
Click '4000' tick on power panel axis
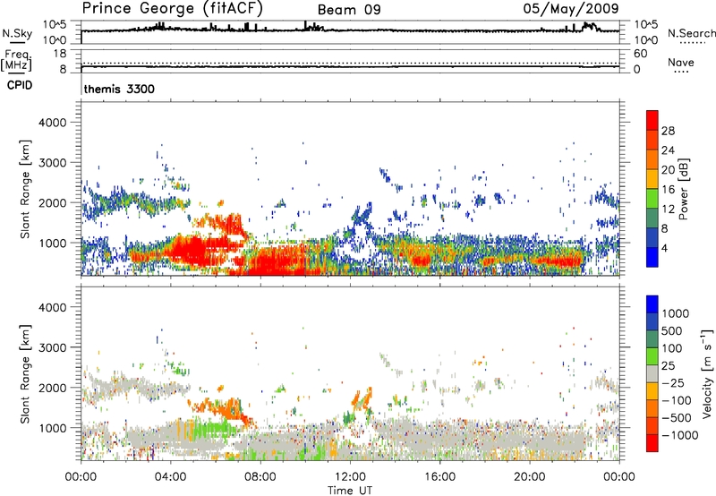[x=52, y=123]
